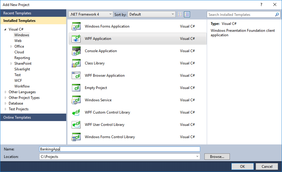Choose the WPF User Control Library icon
The width and height of the screenshot is (282, 172).
click(x=76, y=125)
